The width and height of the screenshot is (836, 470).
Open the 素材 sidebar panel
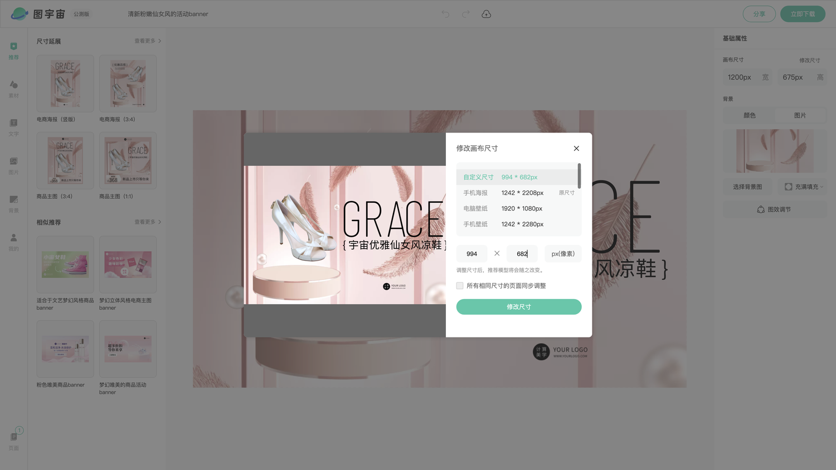pyautogui.click(x=14, y=89)
